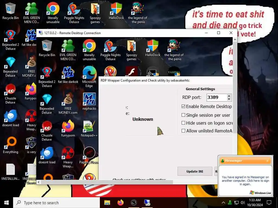This screenshot has height=208, width=278.
Task: Click the bold 'Unknown' status text
Action: pyautogui.click(x=143, y=119)
